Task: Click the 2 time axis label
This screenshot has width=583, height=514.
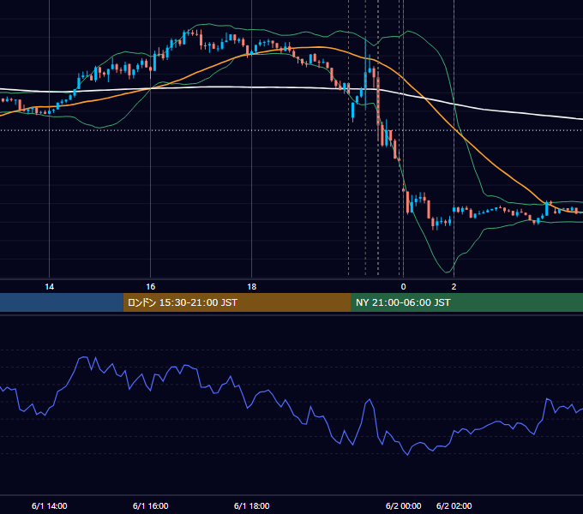Action: [454, 287]
